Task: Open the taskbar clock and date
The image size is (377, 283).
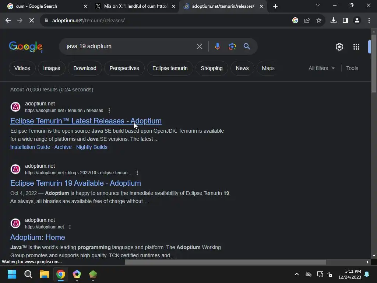Action: [350, 274]
